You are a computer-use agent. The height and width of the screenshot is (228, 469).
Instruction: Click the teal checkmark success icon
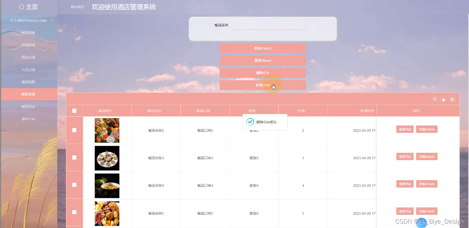[x=250, y=122]
